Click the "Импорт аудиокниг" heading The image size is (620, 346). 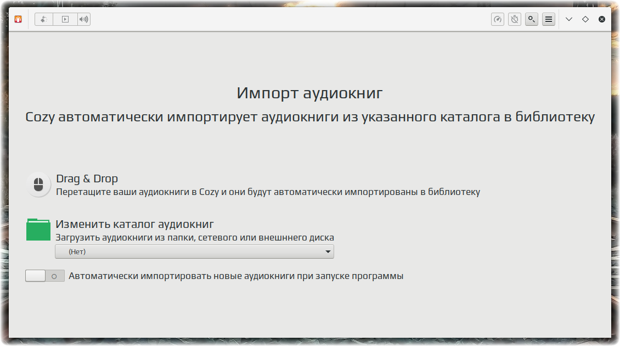[309, 93]
